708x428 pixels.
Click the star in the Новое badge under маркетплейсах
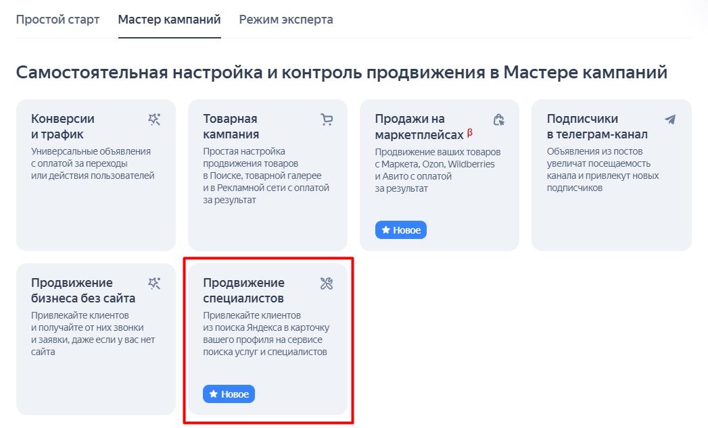[x=386, y=230]
